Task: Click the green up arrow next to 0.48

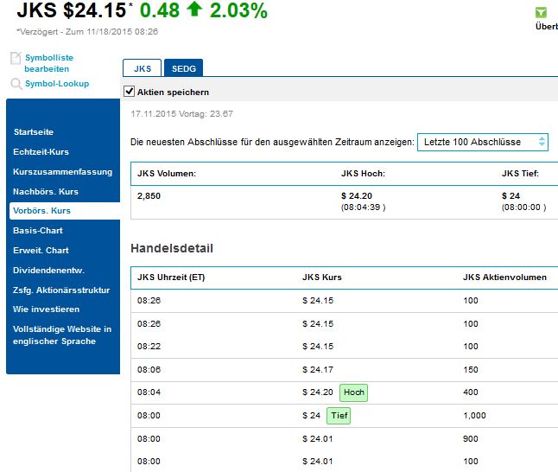Action: click(194, 9)
